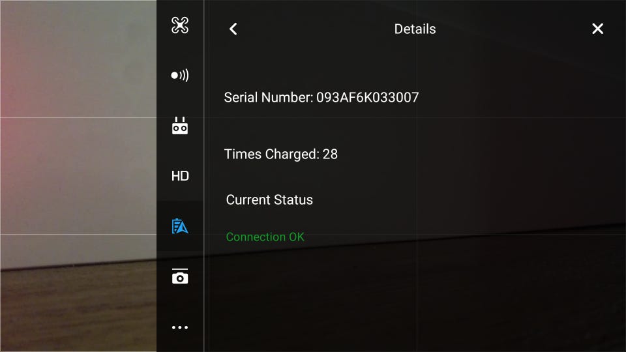Image resolution: width=626 pixels, height=352 pixels.
Task: Click the green Connection OK status
Action: [265, 237]
